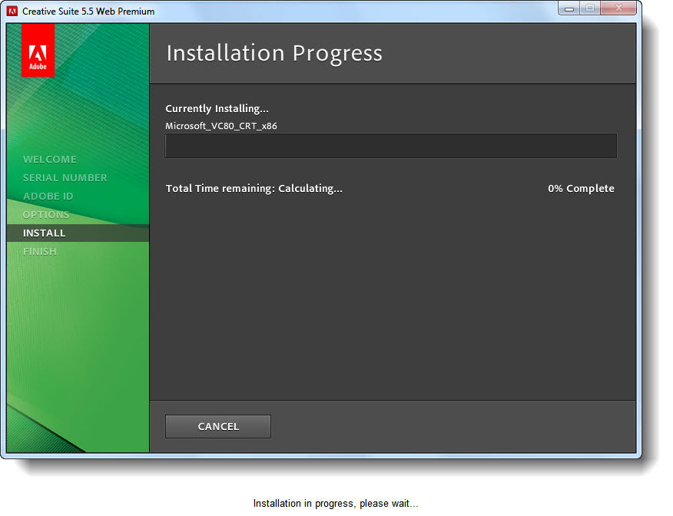Select the Microsoft_VC80_CRT_x86 component name
This screenshot has width=673, height=516.
pos(221,126)
